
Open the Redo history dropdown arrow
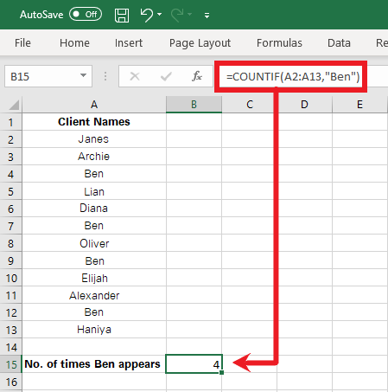tap(189, 14)
